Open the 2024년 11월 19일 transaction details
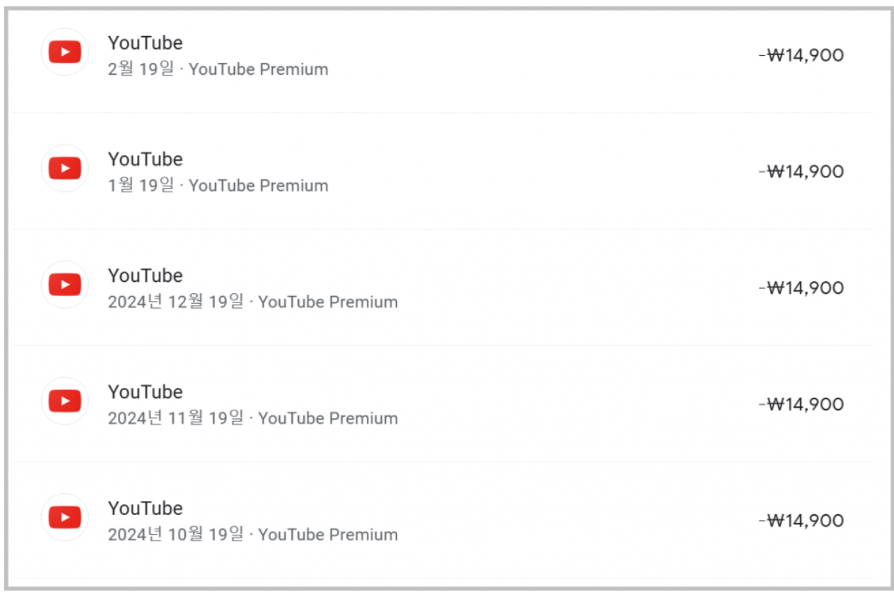Image resolution: width=894 pixels, height=592 pixels. pyautogui.click(x=442, y=404)
